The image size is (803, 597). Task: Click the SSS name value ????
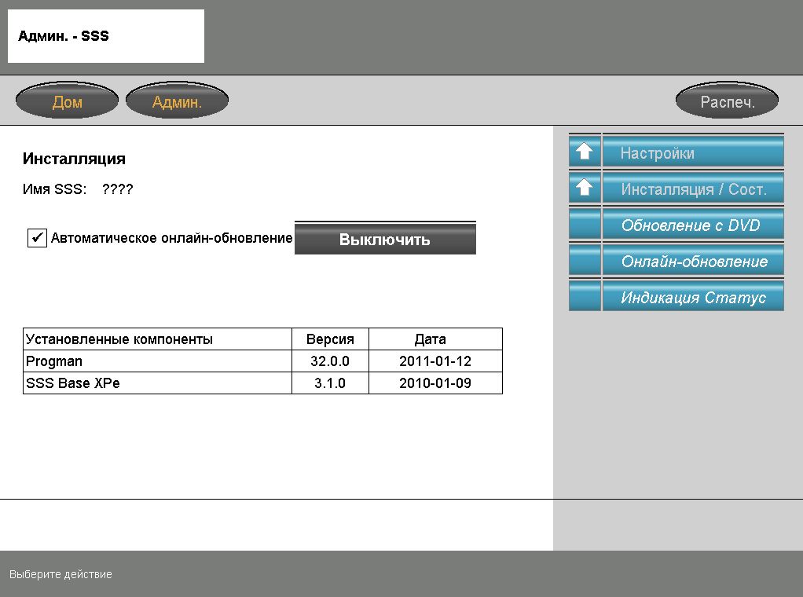pyautogui.click(x=117, y=189)
